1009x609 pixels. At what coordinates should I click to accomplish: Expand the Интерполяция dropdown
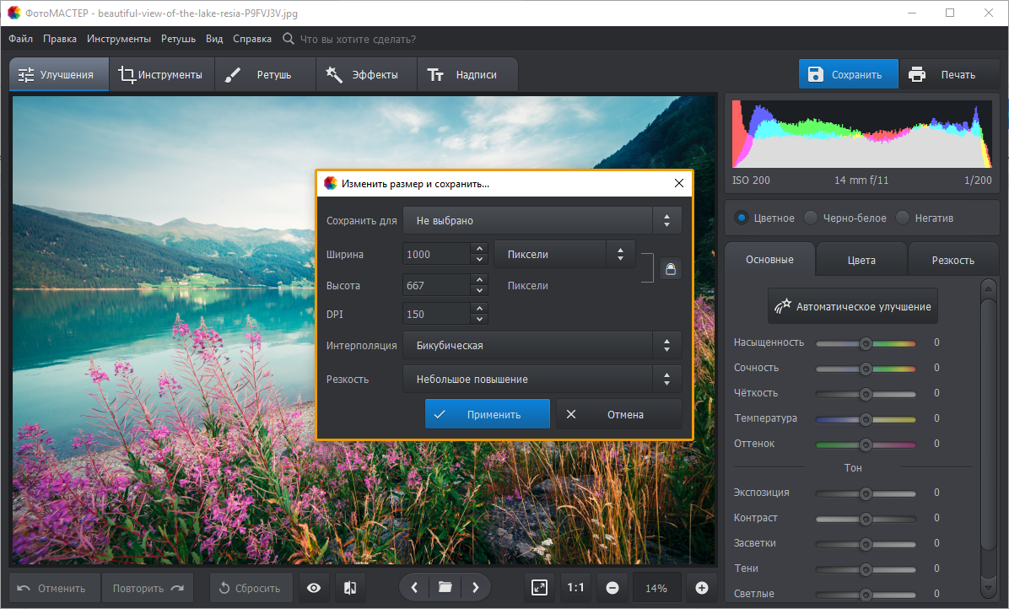click(542, 345)
